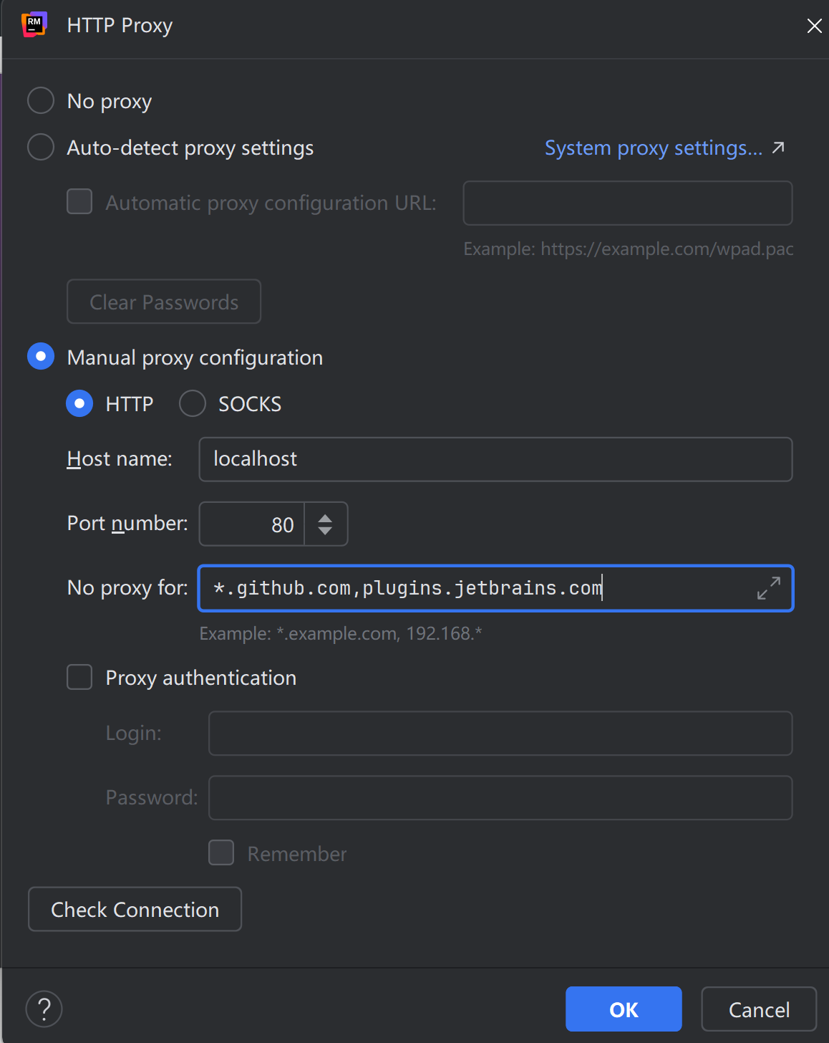829x1043 pixels.
Task: Focus the Port number input field
Action: [252, 524]
